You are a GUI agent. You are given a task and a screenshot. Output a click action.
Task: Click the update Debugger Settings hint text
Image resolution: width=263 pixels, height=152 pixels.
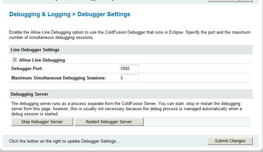point(64,141)
